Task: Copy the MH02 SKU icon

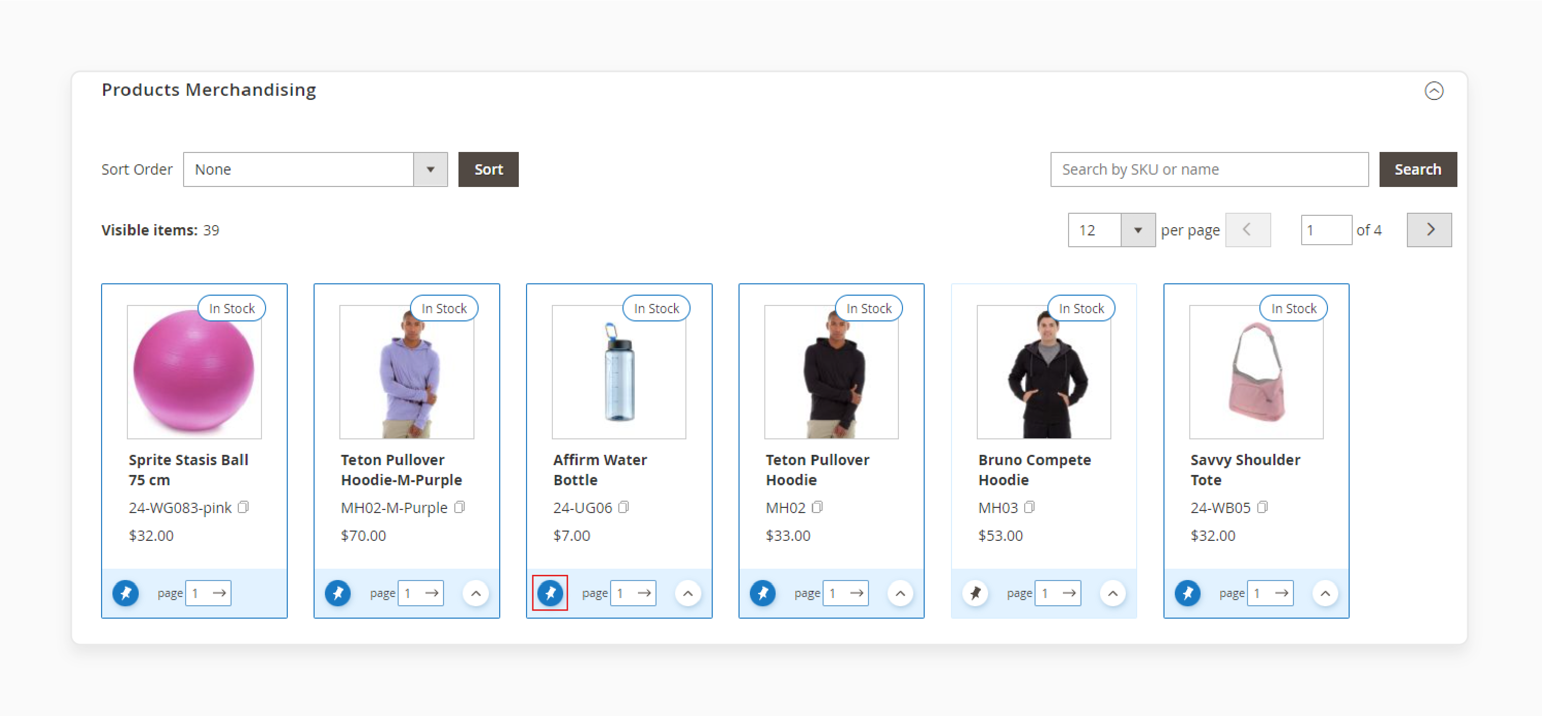Action: [817, 507]
